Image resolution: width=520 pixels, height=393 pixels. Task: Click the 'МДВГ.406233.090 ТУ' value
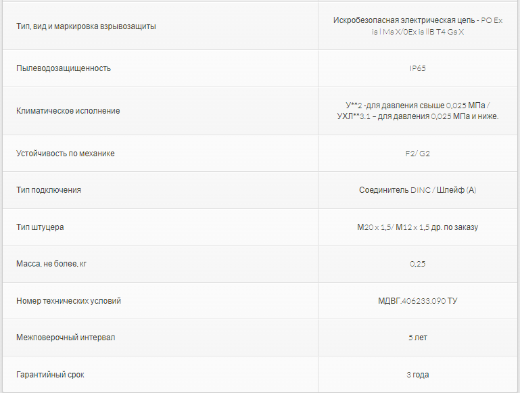(x=417, y=301)
